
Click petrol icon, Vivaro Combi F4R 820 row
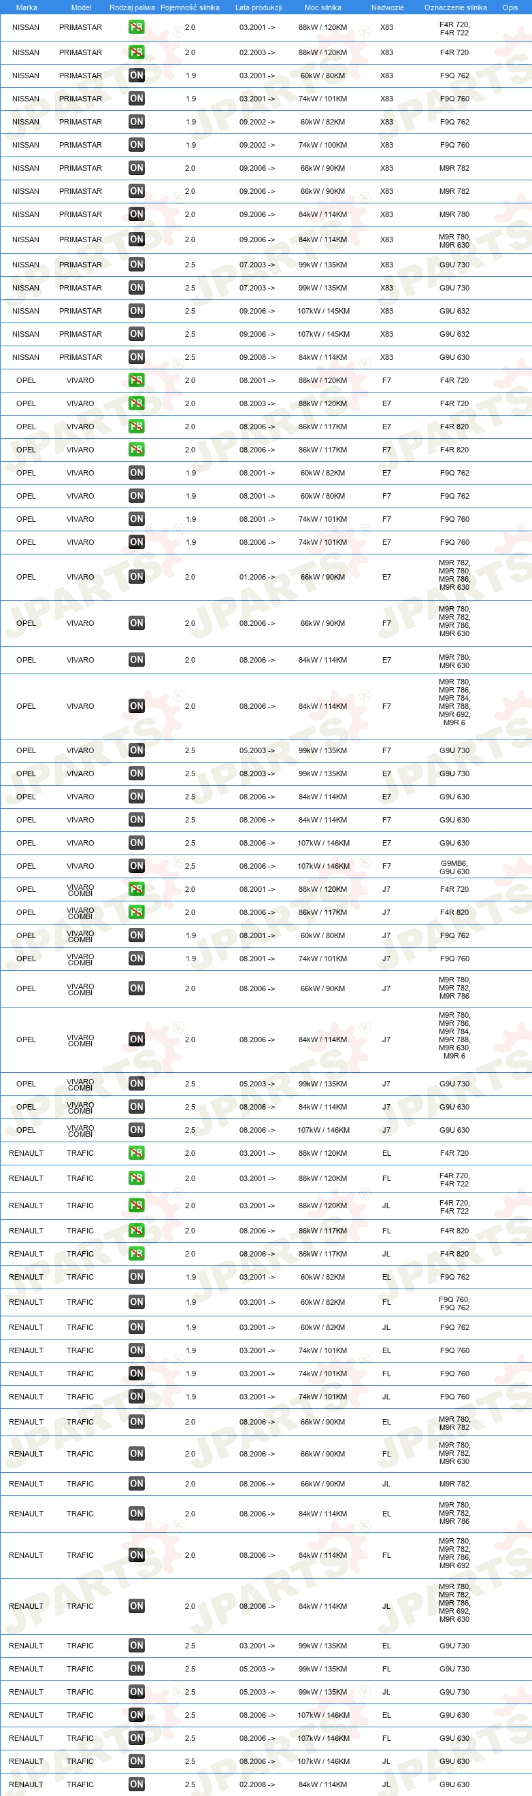tap(137, 912)
